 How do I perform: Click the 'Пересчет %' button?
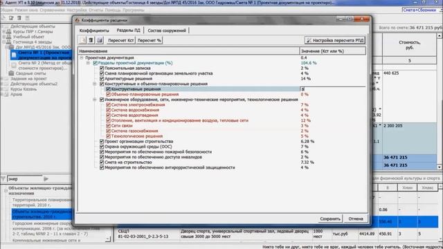click(150, 40)
